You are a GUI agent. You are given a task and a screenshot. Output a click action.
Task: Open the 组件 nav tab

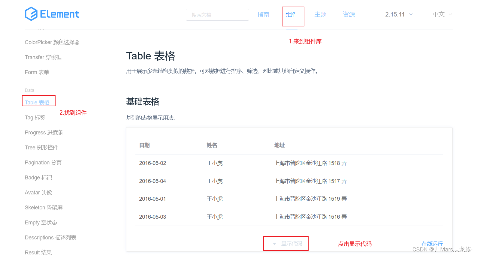pos(292,14)
